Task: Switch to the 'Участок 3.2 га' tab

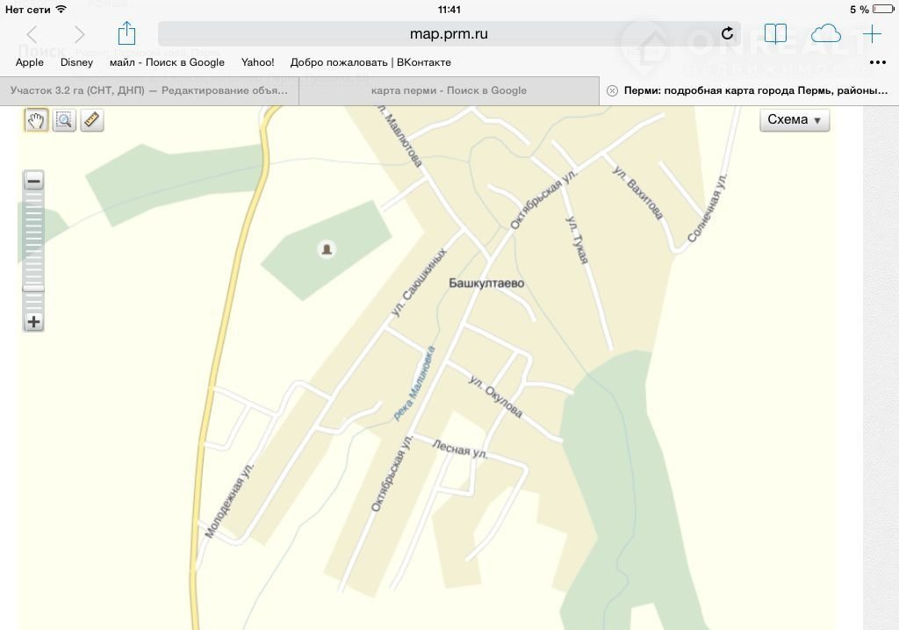Action: [x=149, y=90]
